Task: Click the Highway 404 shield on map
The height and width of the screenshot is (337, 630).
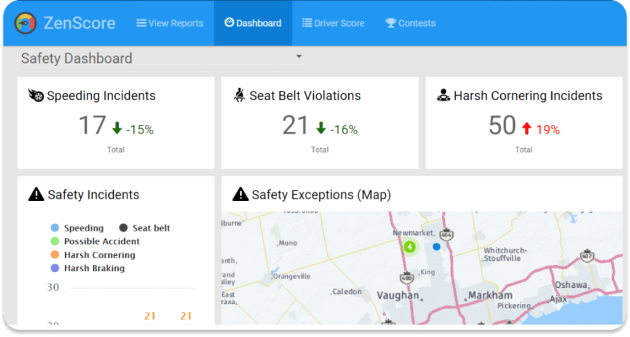Action: point(447,234)
